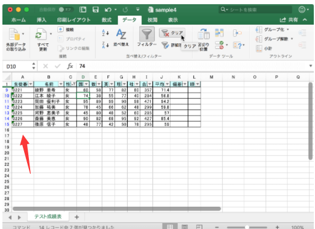Select cell with total 471
The height and width of the screenshot is (229, 315).
pyautogui.click(x=146, y=101)
